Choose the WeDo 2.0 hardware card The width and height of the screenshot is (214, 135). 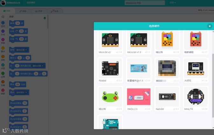(139, 99)
